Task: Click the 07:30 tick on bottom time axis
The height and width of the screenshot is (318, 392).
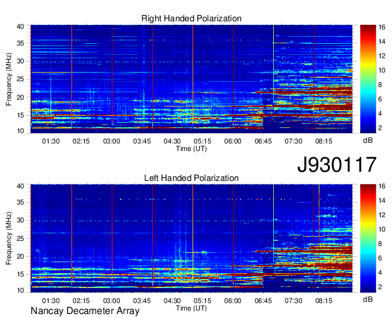Action: (x=293, y=301)
